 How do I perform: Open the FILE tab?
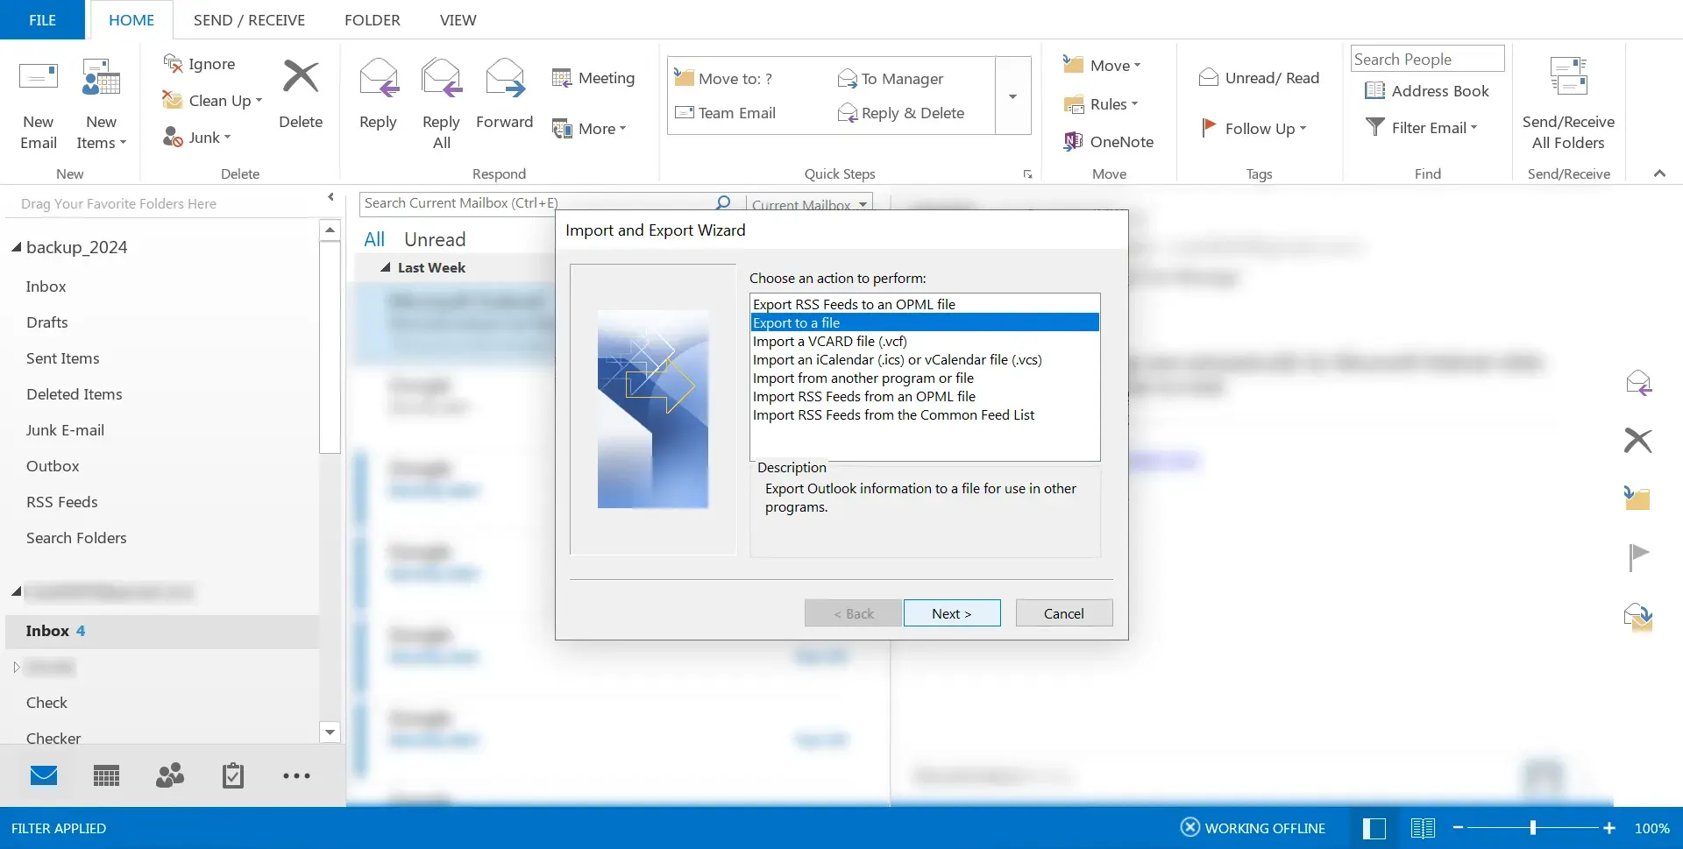(x=42, y=19)
